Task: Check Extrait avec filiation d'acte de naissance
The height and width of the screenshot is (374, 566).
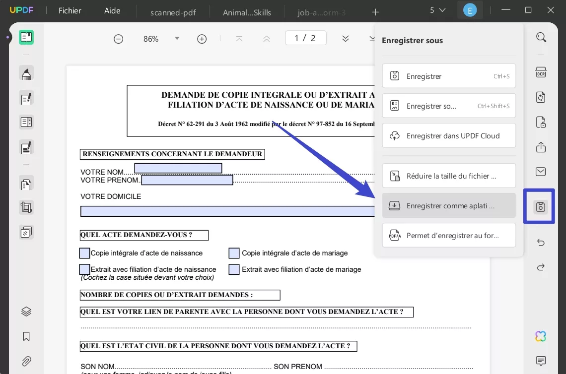Action: click(84, 269)
